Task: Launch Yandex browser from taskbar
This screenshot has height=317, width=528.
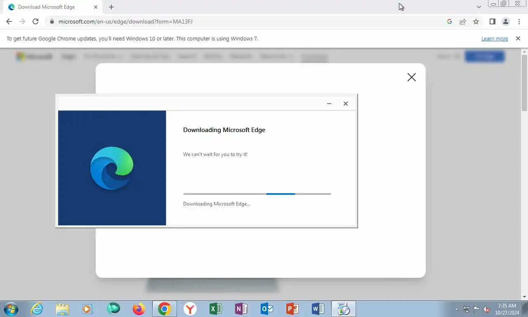Action: click(190, 309)
